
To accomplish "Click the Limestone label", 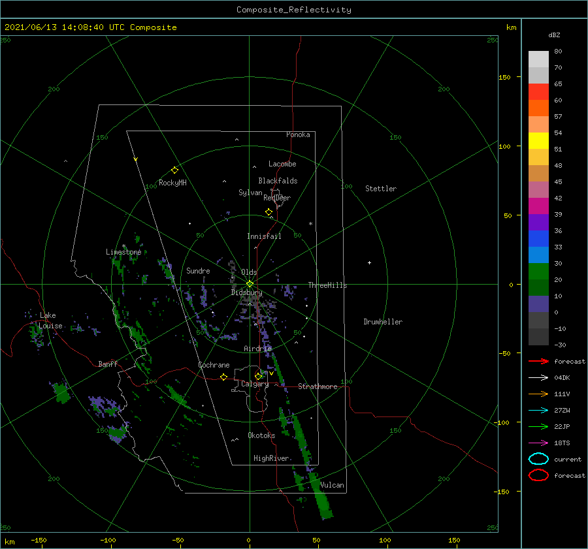I will [x=123, y=252].
